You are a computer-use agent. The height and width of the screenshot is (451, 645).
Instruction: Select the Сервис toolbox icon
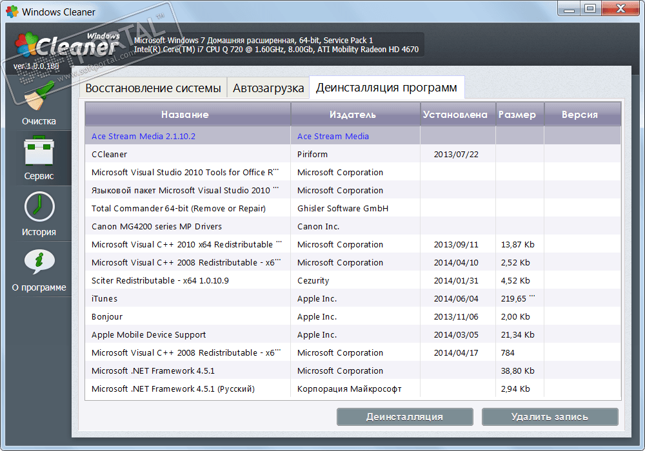[x=39, y=150]
